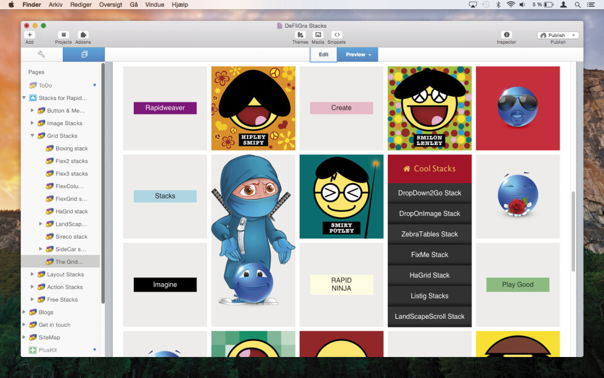Open the Vindue menu
Image resolution: width=604 pixels, height=378 pixels.
(x=155, y=4)
